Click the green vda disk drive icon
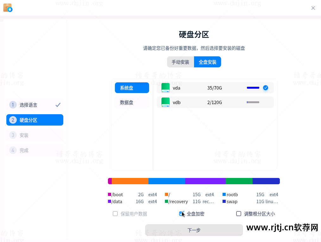321x242 pixels. pyautogui.click(x=165, y=88)
